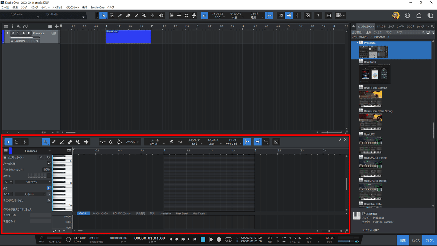437x246 pixels.
Task: Open the scale root key C dropdown
Action: [8, 182]
